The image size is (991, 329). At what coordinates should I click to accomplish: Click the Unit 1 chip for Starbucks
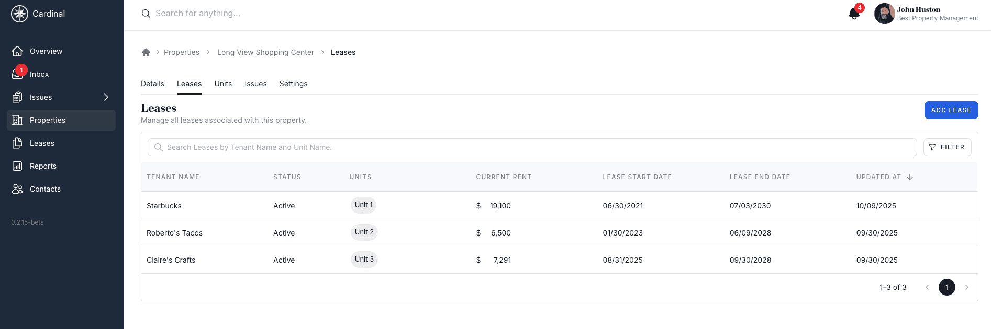363,205
